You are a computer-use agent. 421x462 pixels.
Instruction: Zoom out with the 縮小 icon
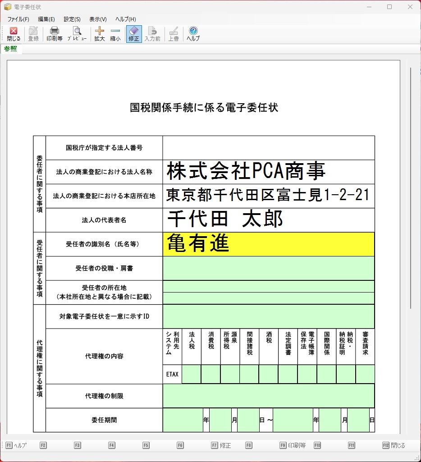[115, 34]
